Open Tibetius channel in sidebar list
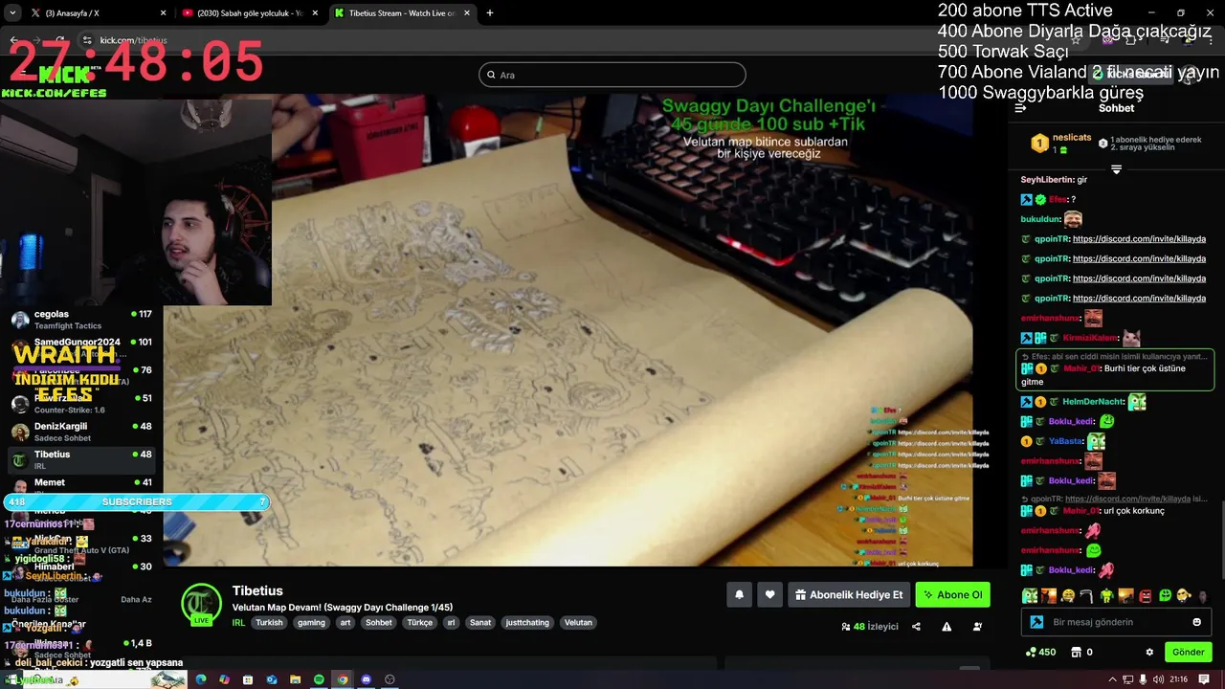 pos(81,459)
